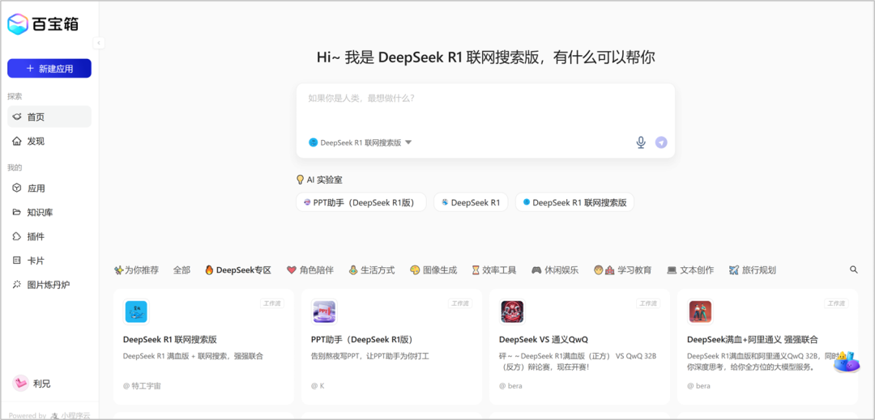Click the 应用 cube icon
This screenshot has width=875, height=420.
17,189
